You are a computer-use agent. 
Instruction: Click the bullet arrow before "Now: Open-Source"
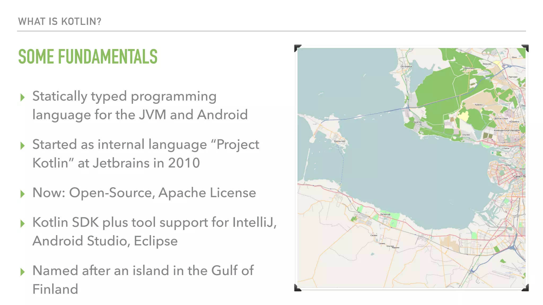23,194
